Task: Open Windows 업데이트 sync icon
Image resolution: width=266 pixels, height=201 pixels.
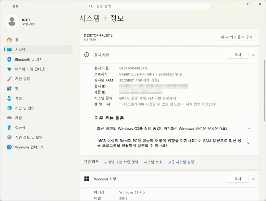Action: pos(9,147)
